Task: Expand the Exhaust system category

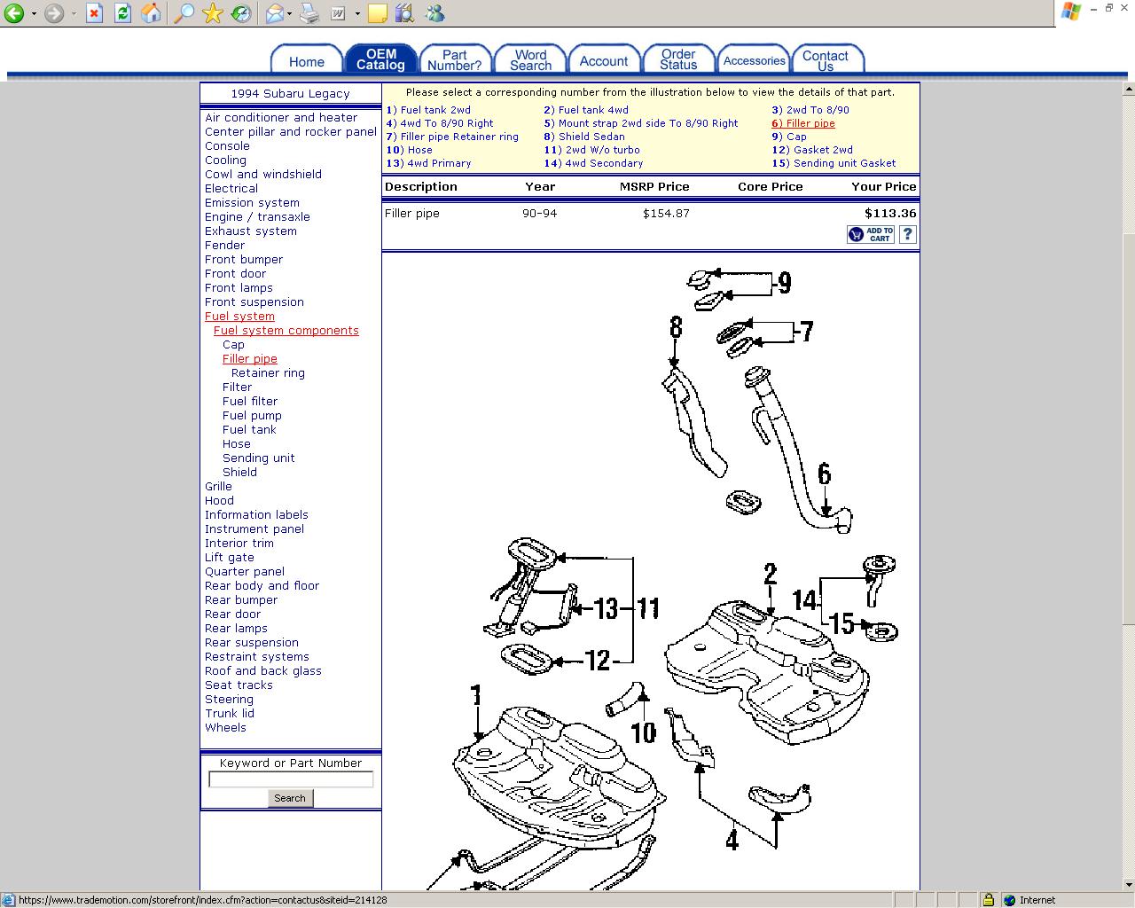Action: (250, 231)
